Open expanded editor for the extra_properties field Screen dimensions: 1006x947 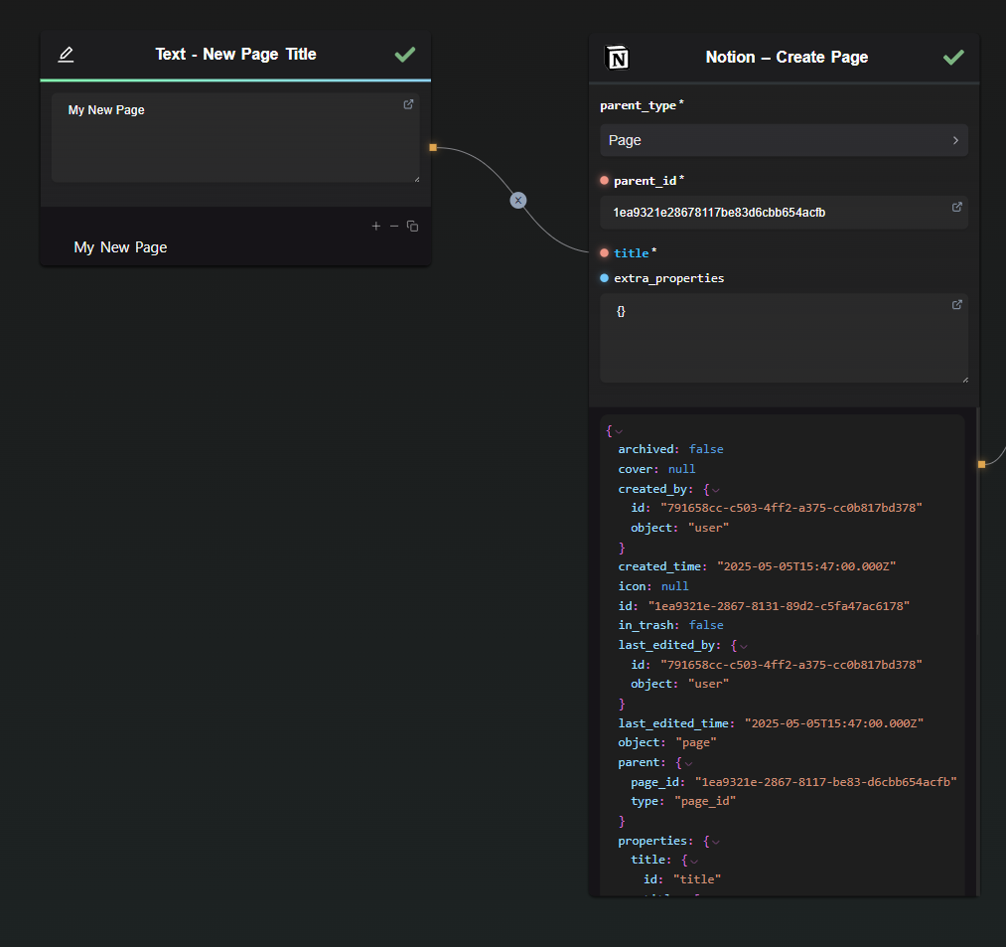point(956,304)
